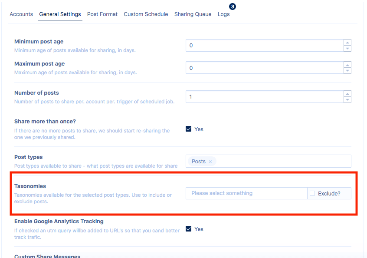This screenshot has height=258, width=367.
Task: Increase Maximum post age with up arrow
Action: [x=347, y=65]
